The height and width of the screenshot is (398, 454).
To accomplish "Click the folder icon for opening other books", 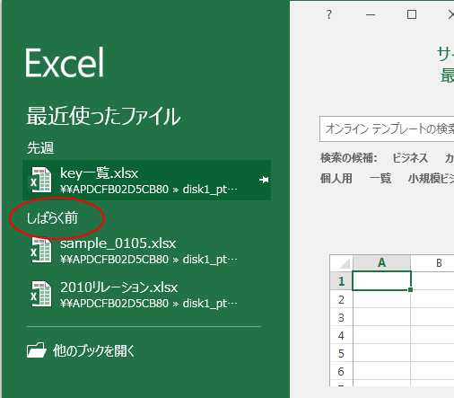I will tap(37, 350).
